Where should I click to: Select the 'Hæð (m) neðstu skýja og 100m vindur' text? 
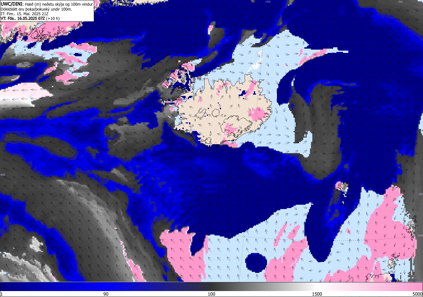(59, 4)
